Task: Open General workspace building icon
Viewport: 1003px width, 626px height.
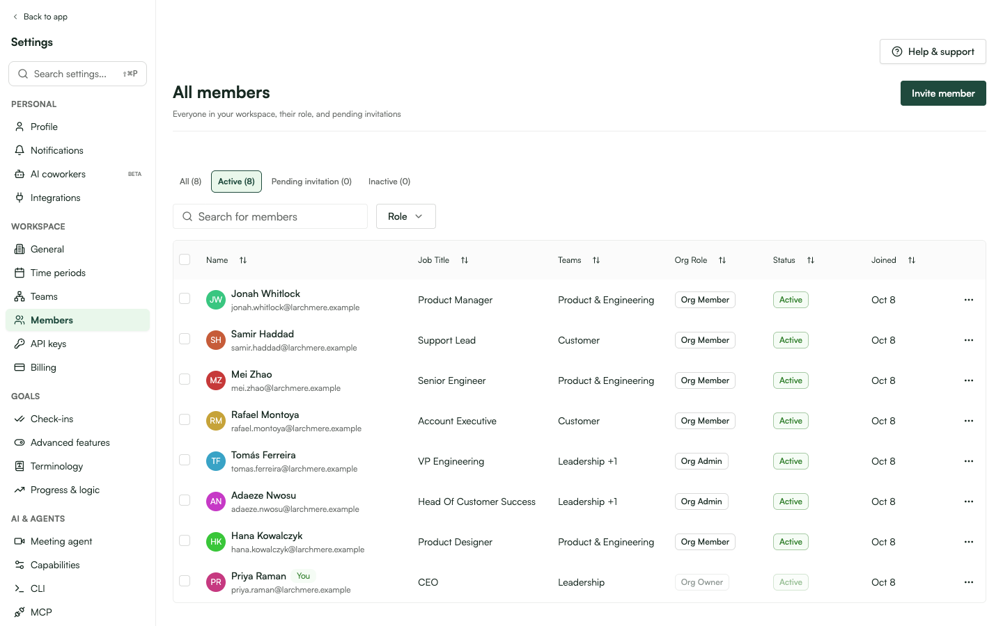Action: pyautogui.click(x=20, y=249)
